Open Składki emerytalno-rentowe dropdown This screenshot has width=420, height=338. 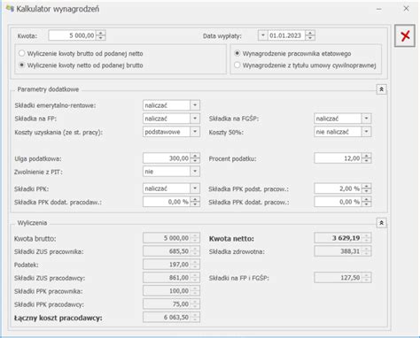point(195,105)
